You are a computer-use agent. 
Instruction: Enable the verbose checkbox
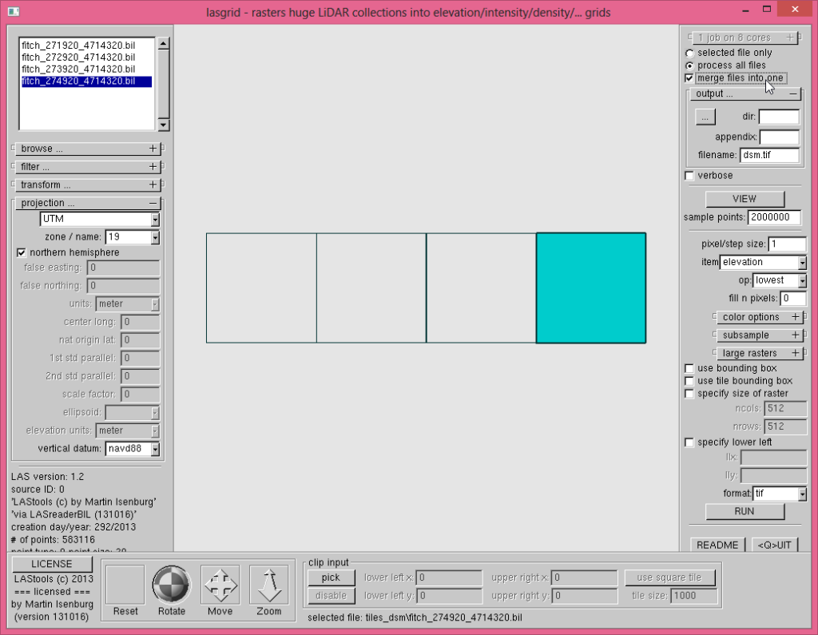[689, 176]
